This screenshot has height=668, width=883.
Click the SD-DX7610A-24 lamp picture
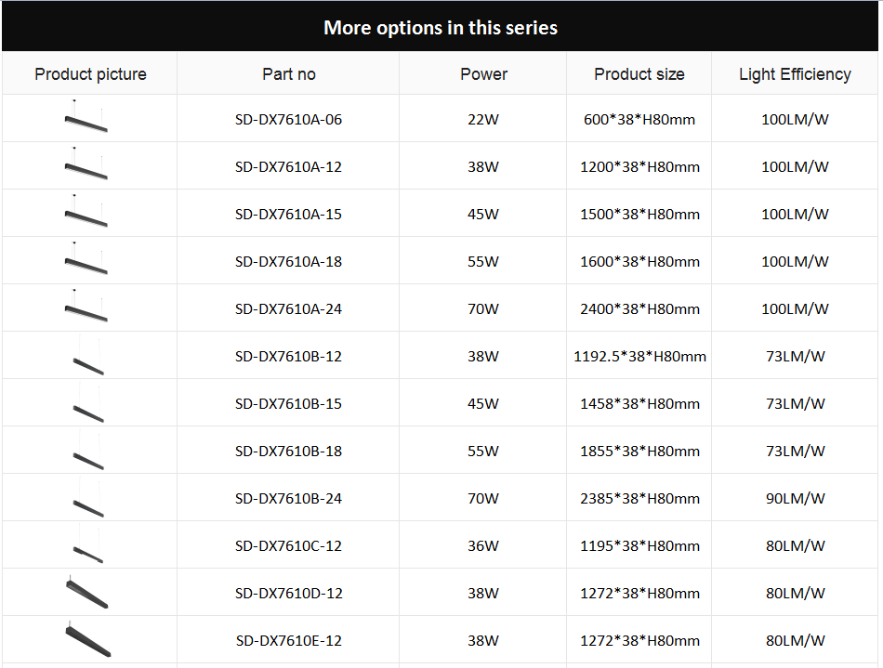click(86, 306)
